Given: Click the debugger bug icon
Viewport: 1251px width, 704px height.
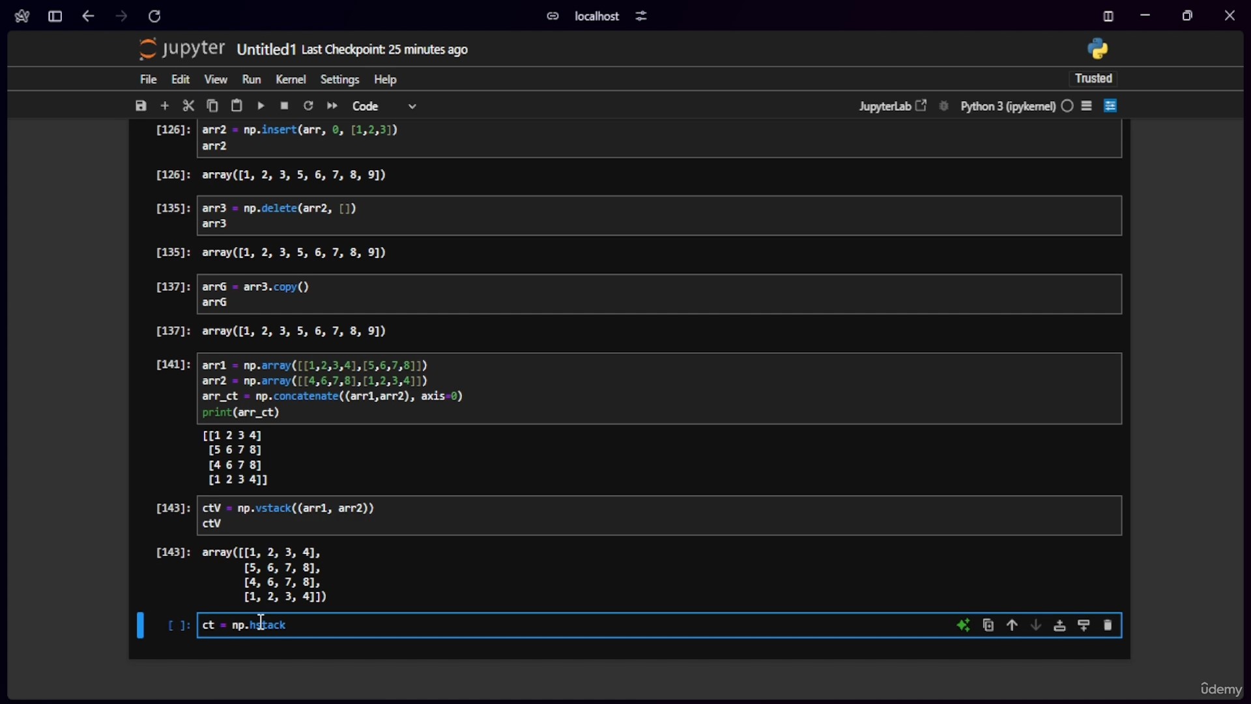Looking at the screenshot, I should pyautogui.click(x=945, y=106).
